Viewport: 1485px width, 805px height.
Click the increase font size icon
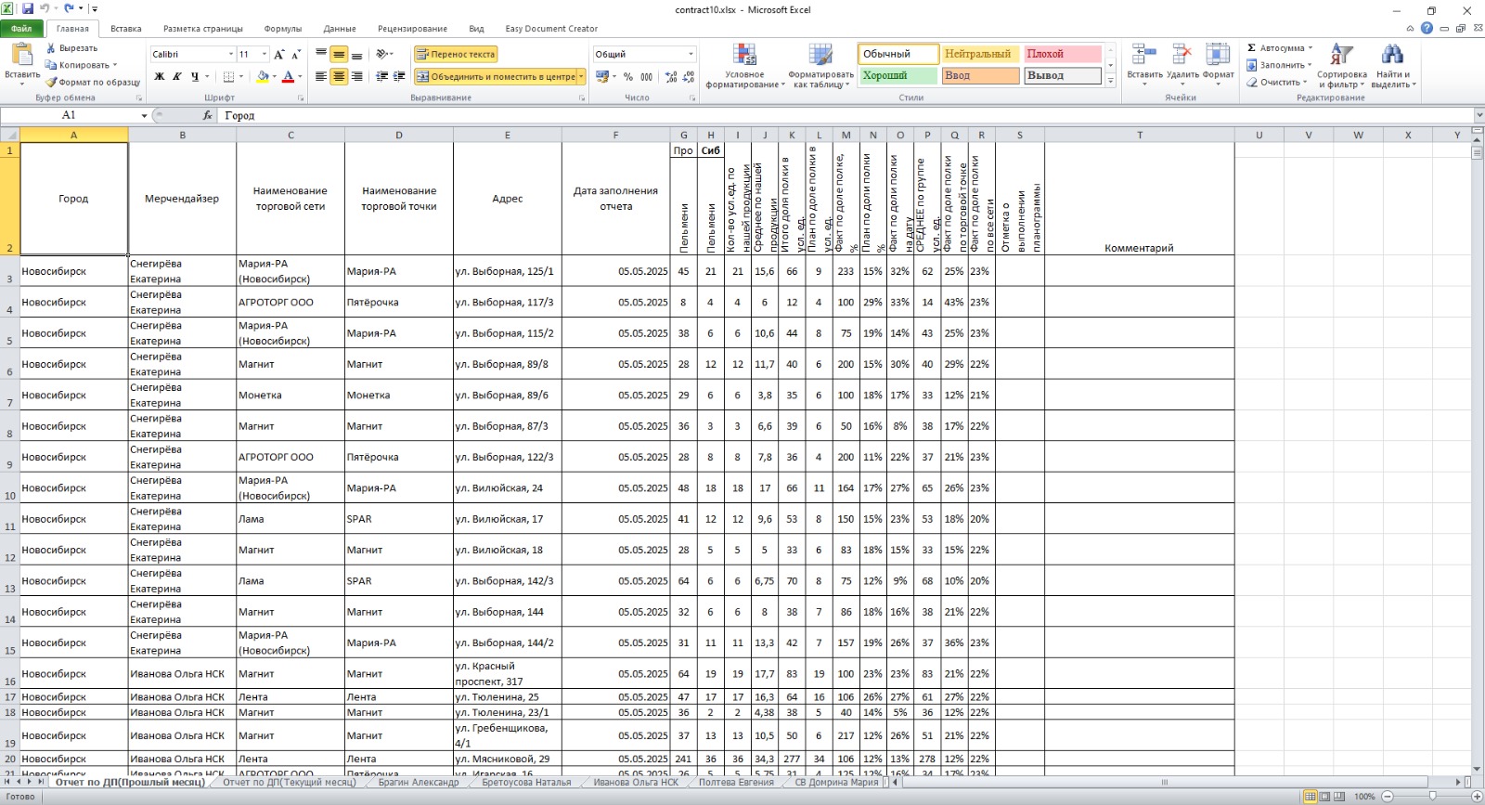point(281,55)
